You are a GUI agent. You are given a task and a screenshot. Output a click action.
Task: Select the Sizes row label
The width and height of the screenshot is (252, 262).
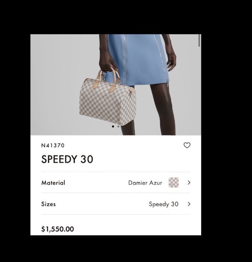[48, 204]
